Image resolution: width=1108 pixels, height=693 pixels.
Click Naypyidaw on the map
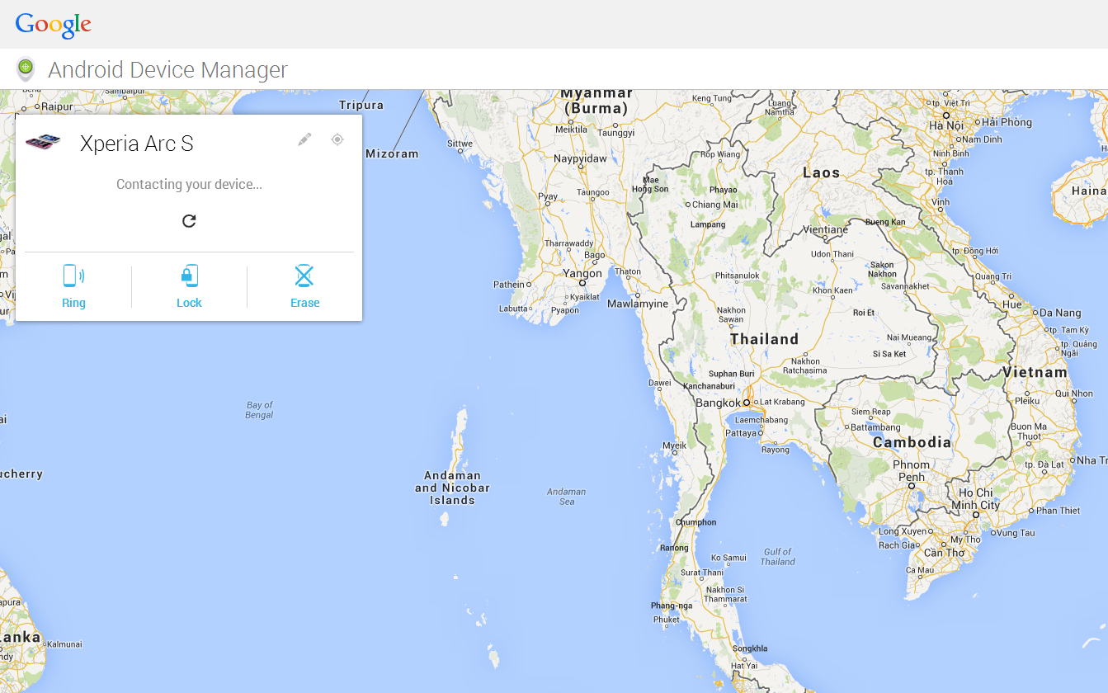580,158
